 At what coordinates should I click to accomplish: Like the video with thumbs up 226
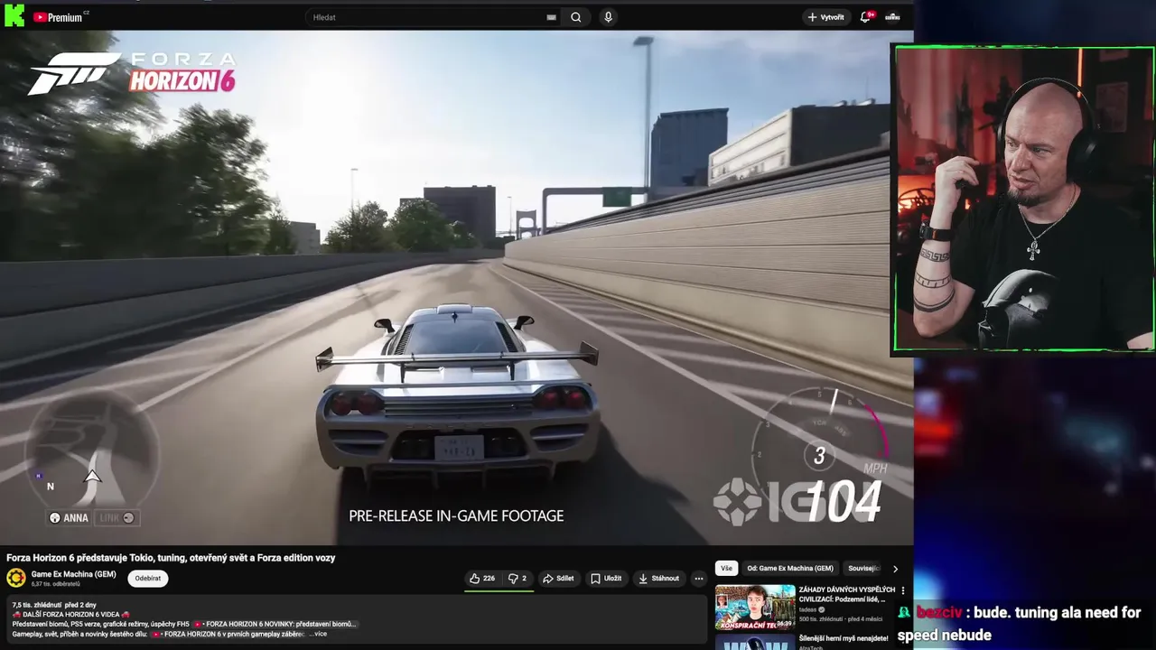coord(482,579)
